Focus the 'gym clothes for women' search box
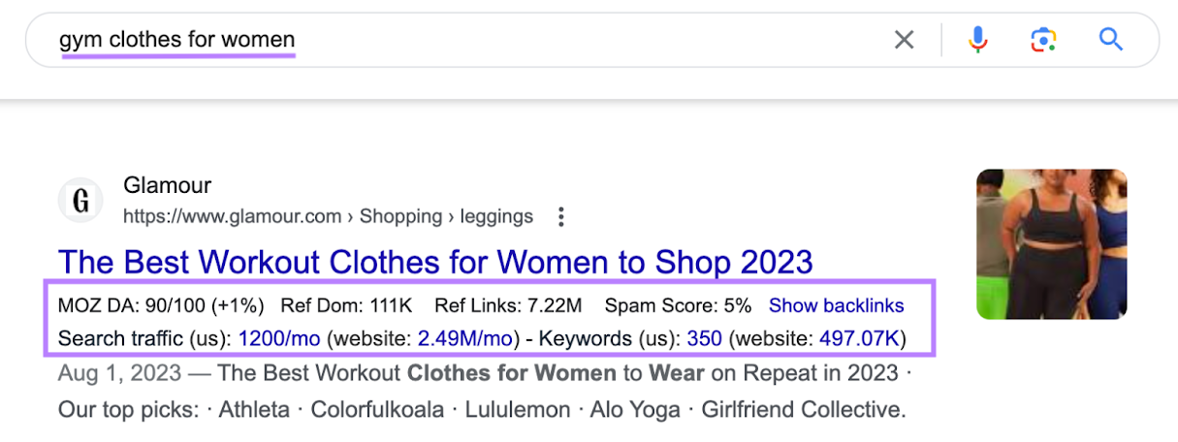Viewport: 1178px width, 442px height. pos(388,40)
